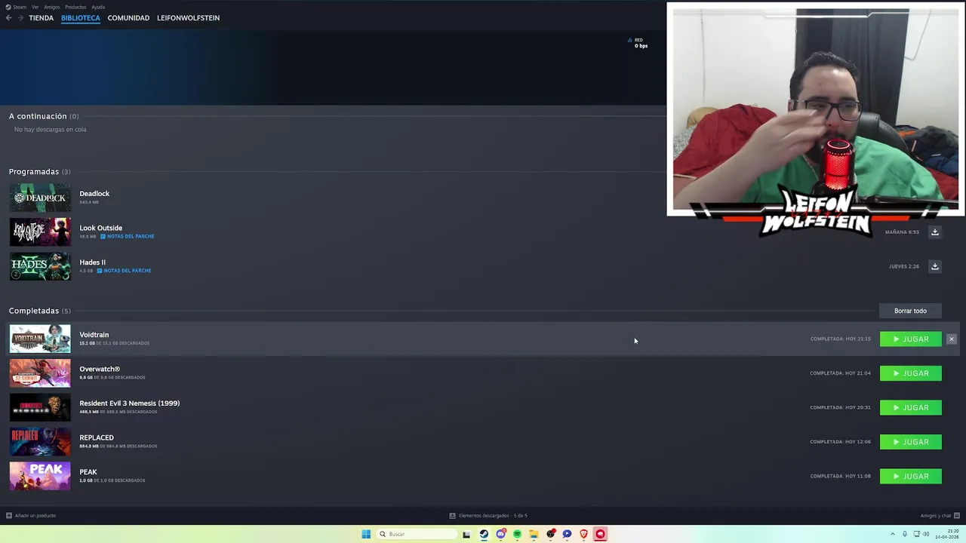Image resolution: width=966 pixels, height=543 pixels.
Task: Click the Hades II thumbnail
Action: 40,266
